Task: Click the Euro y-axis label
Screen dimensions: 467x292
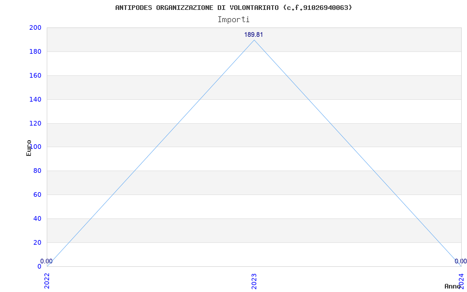Action: [29, 148]
